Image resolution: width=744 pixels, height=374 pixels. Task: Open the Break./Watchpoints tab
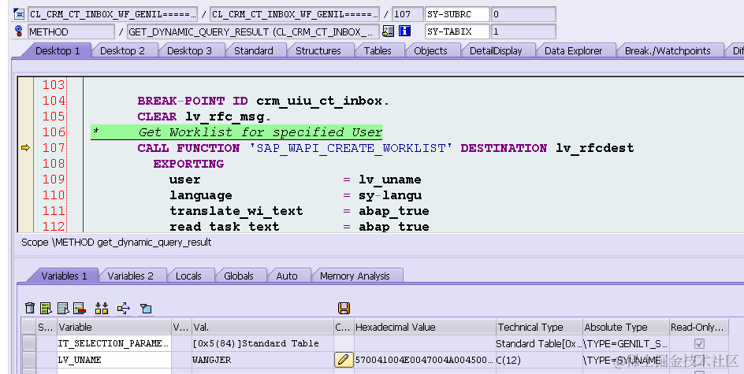coord(668,50)
